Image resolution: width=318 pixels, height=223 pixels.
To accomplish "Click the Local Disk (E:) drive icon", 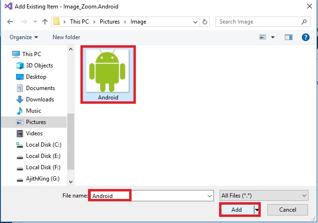I will (x=20, y=157).
